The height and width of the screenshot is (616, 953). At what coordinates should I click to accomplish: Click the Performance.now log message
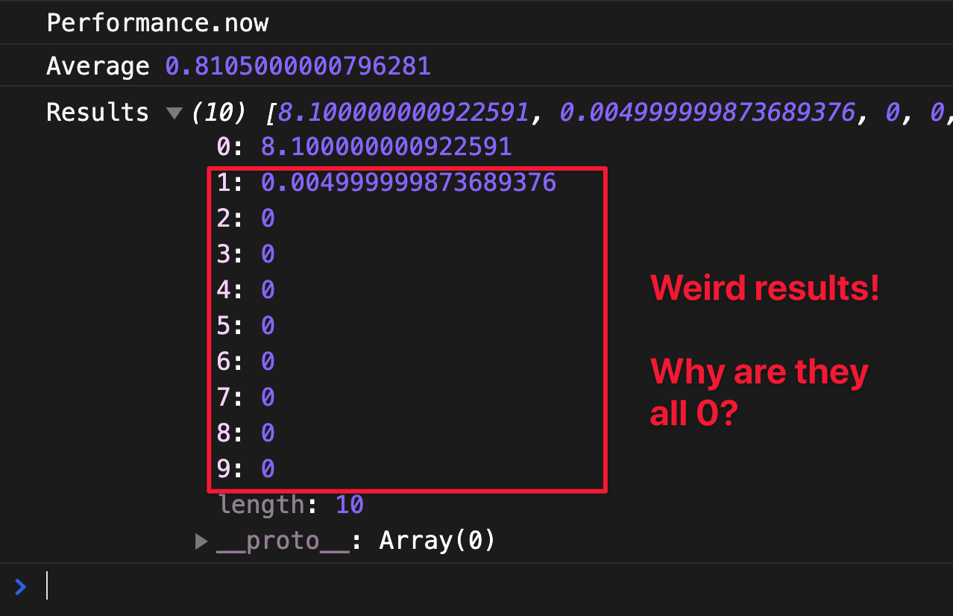[x=157, y=23]
